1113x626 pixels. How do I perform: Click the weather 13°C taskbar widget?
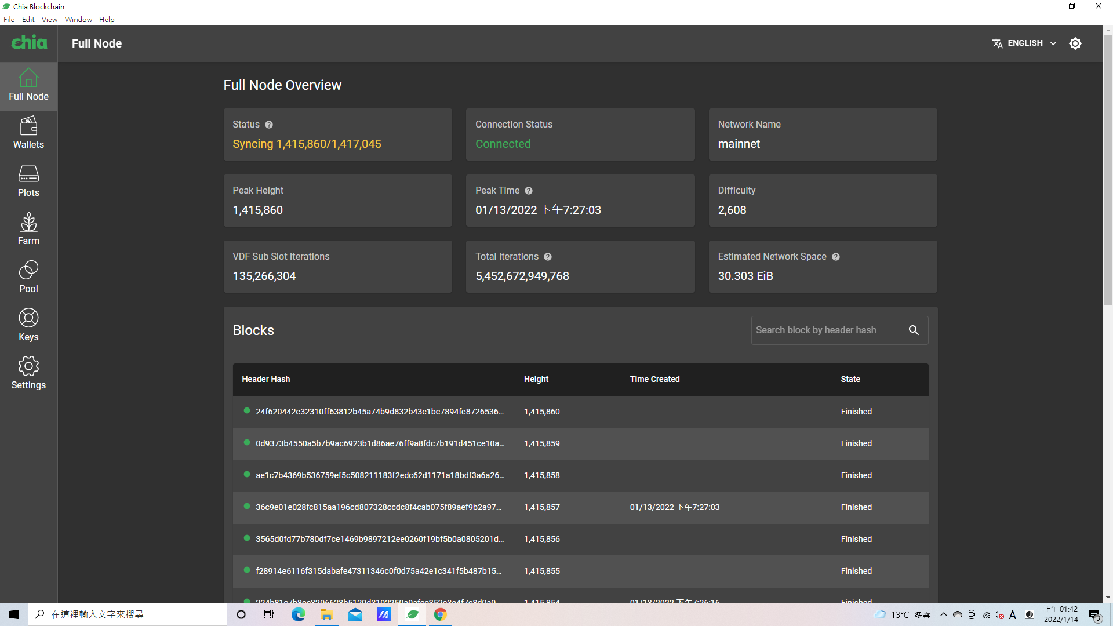pyautogui.click(x=902, y=614)
